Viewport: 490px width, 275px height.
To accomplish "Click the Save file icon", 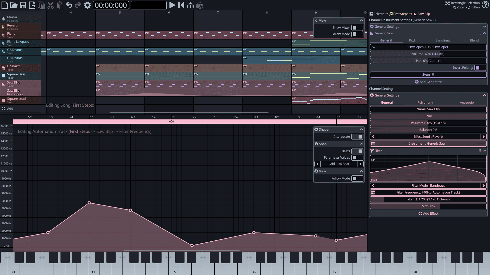I will pyautogui.click(x=23, y=5).
